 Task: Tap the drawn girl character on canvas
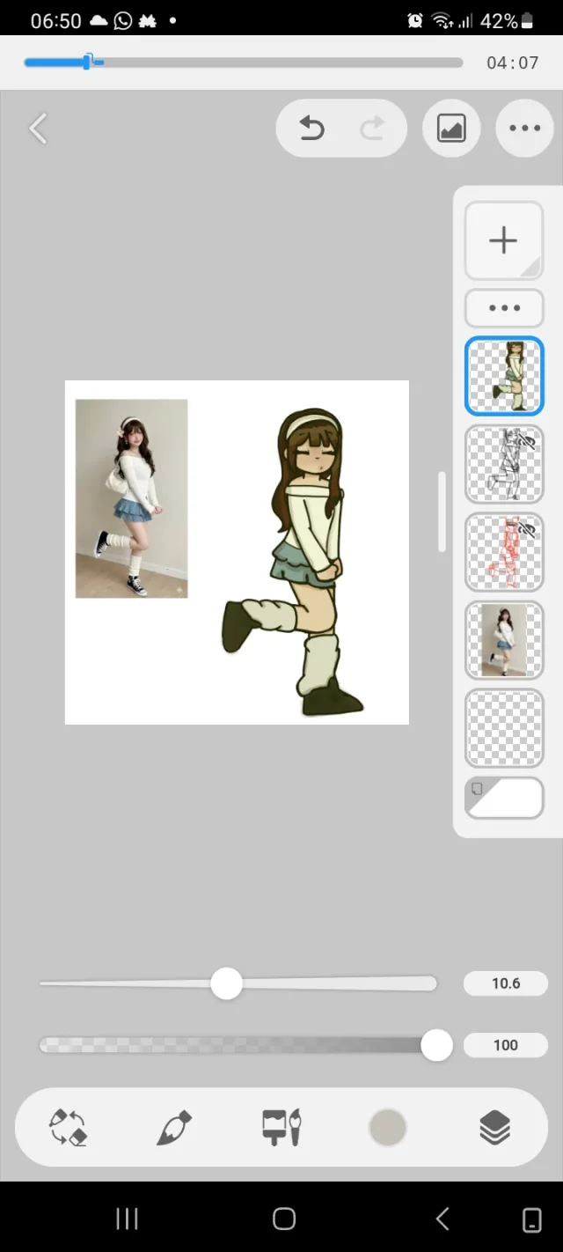[295, 561]
